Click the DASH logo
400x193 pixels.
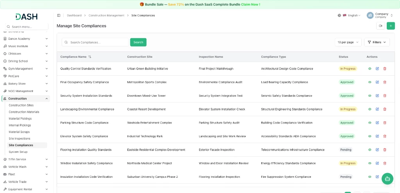[x=27, y=16]
